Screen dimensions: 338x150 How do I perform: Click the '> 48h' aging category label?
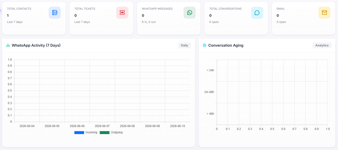pos(210,114)
